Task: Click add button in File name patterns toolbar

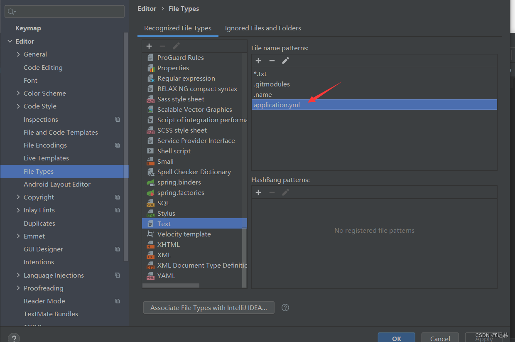Action: point(258,61)
